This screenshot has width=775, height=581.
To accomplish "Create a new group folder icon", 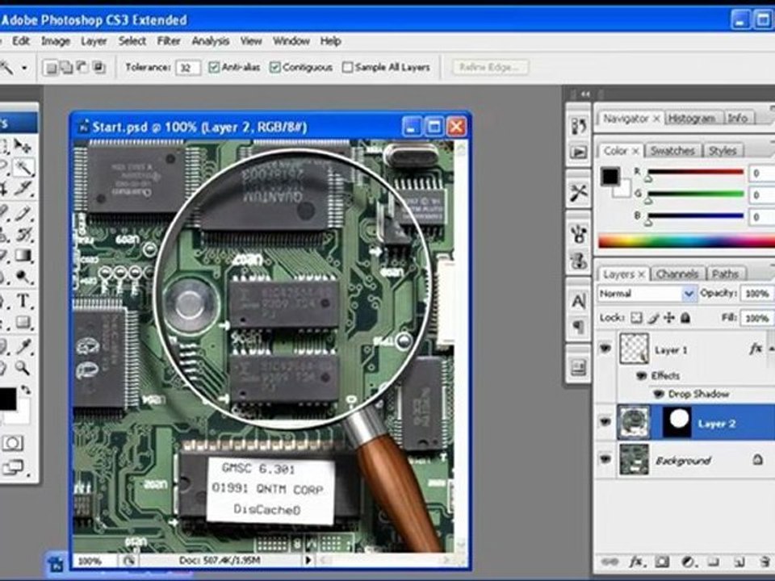I will [x=713, y=562].
